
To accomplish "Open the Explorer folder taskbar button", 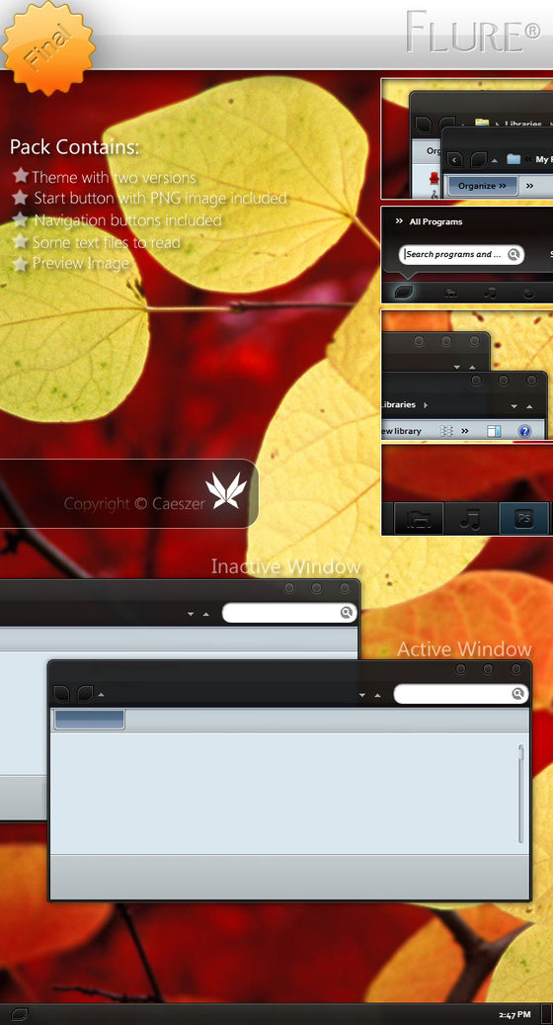I will pyautogui.click(x=419, y=519).
